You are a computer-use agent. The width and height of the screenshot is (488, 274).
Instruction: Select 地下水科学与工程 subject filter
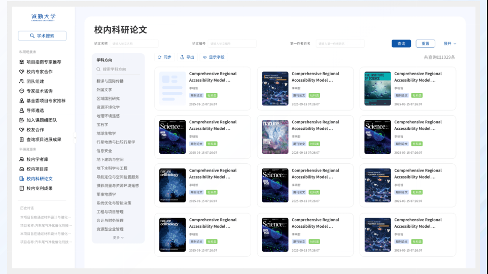pyautogui.click(x=112, y=168)
